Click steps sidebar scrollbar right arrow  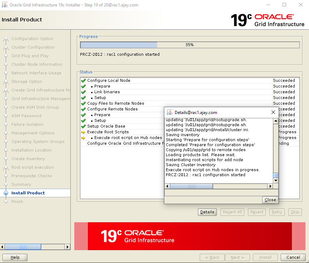pyautogui.click(x=68, y=247)
